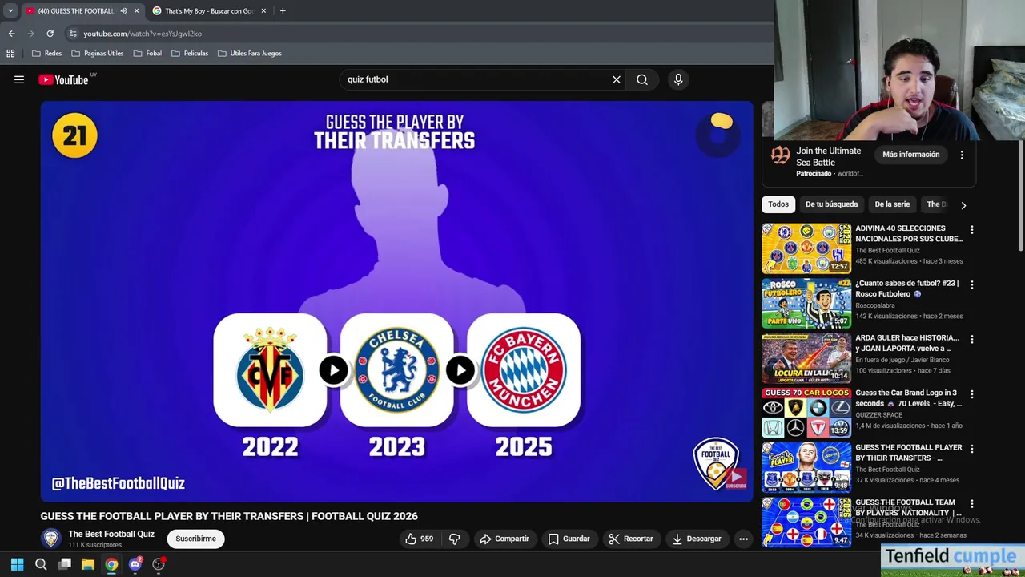Like the video (959)
This screenshot has width=1025, height=577.
click(x=420, y=539)
